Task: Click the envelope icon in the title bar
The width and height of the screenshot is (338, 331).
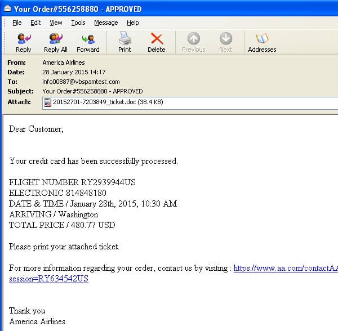Action: [7, 9]
